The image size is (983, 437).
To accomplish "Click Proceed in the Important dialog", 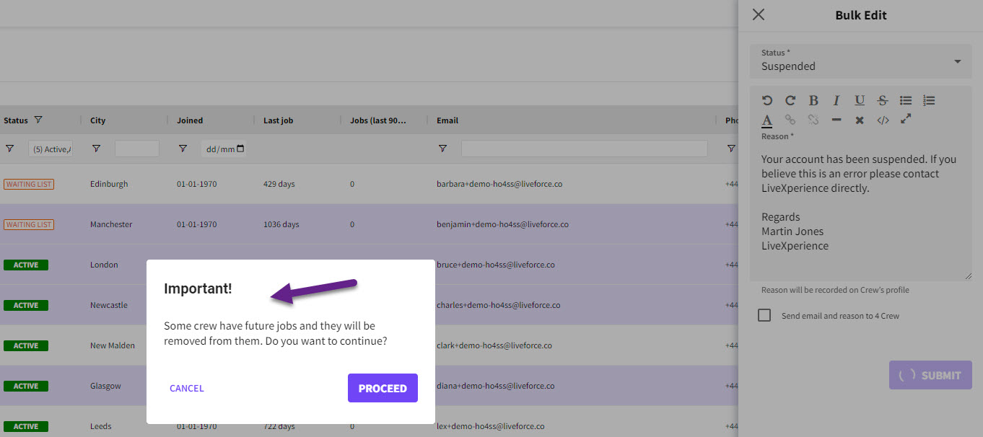I will (x=383, y=388).
